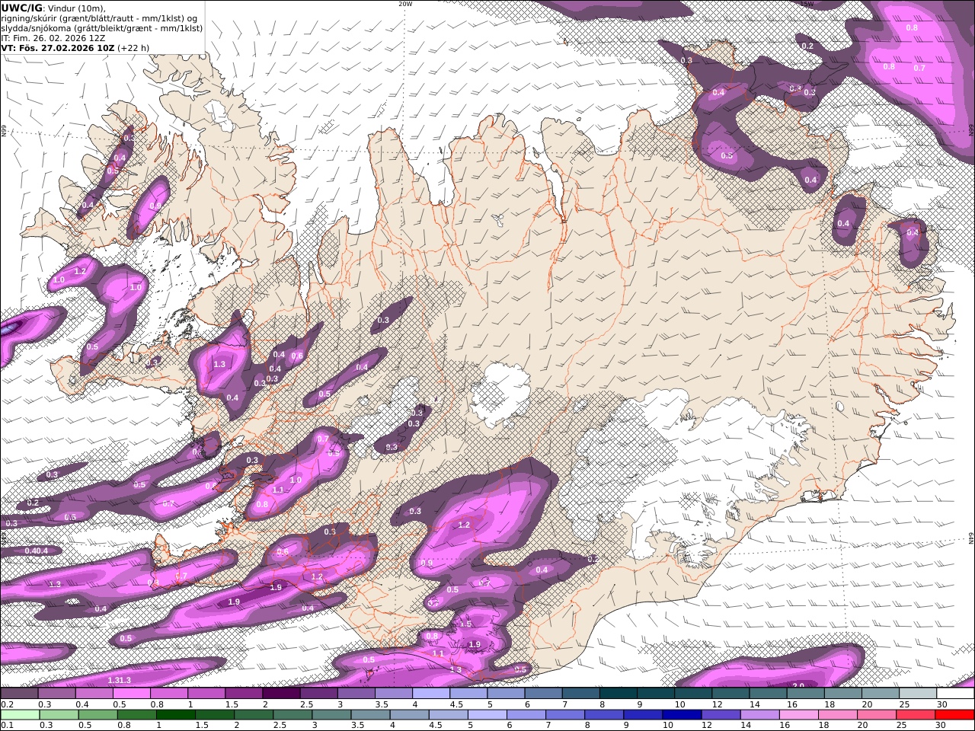
Task: Pick the white 30+ swatch in upper legend
Action: click(956, 694)
